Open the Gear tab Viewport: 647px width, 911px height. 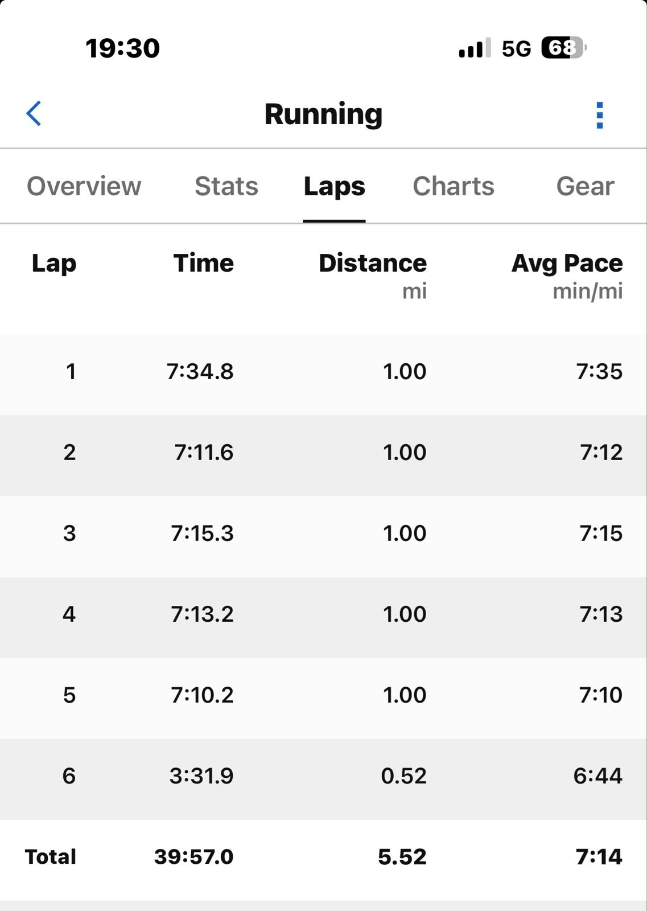585,186
